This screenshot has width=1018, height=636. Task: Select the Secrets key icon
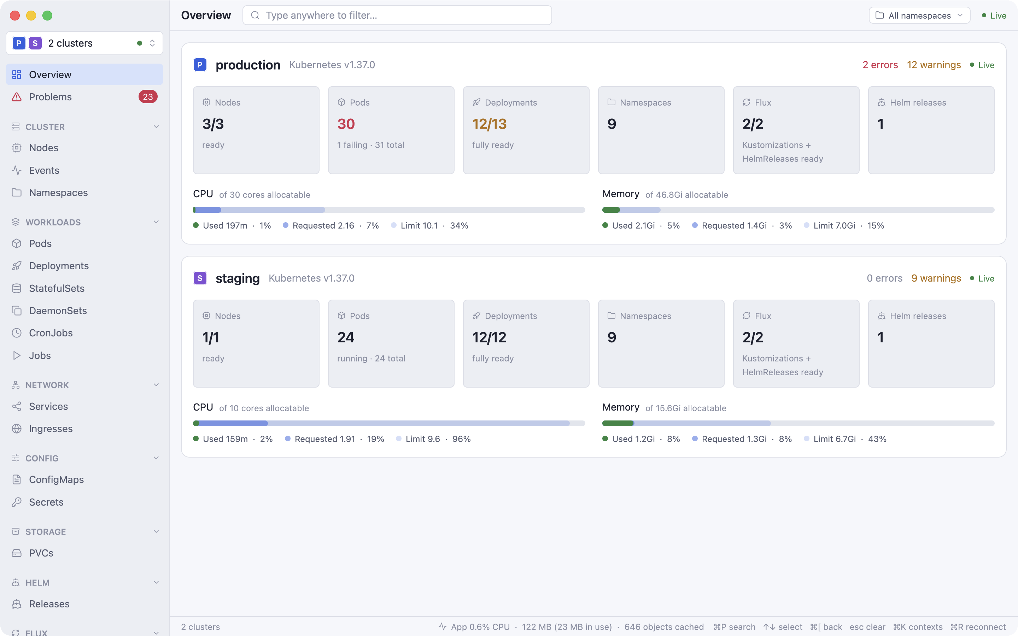point(16,502)
